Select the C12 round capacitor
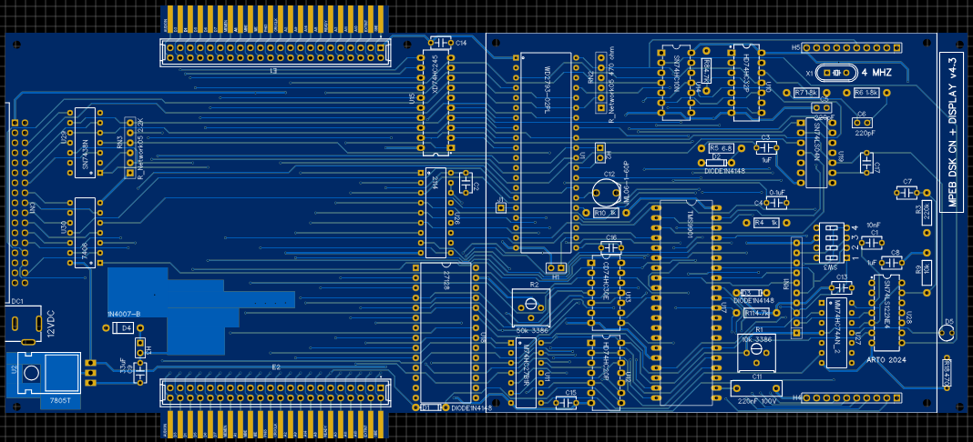 point(603,192)
